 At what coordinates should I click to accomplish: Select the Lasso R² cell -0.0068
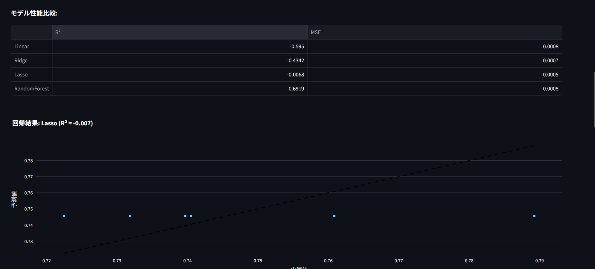pos(295,75)
